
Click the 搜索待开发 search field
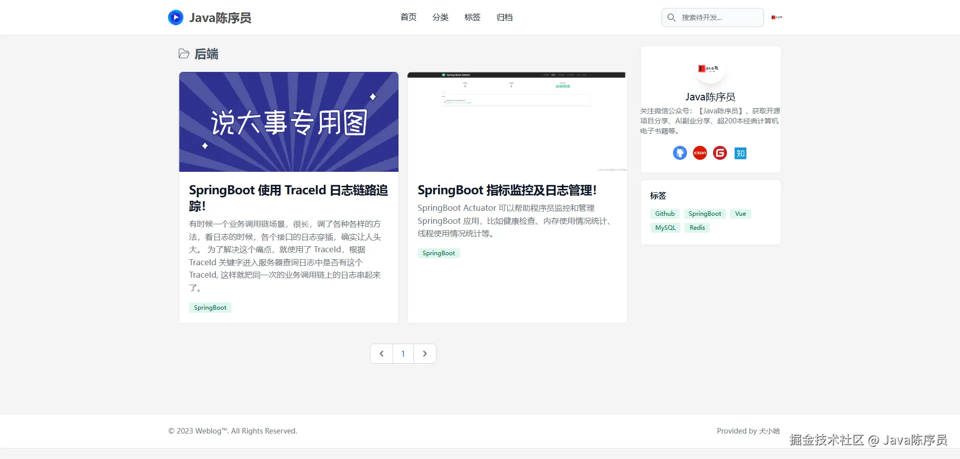pos(712,17)
